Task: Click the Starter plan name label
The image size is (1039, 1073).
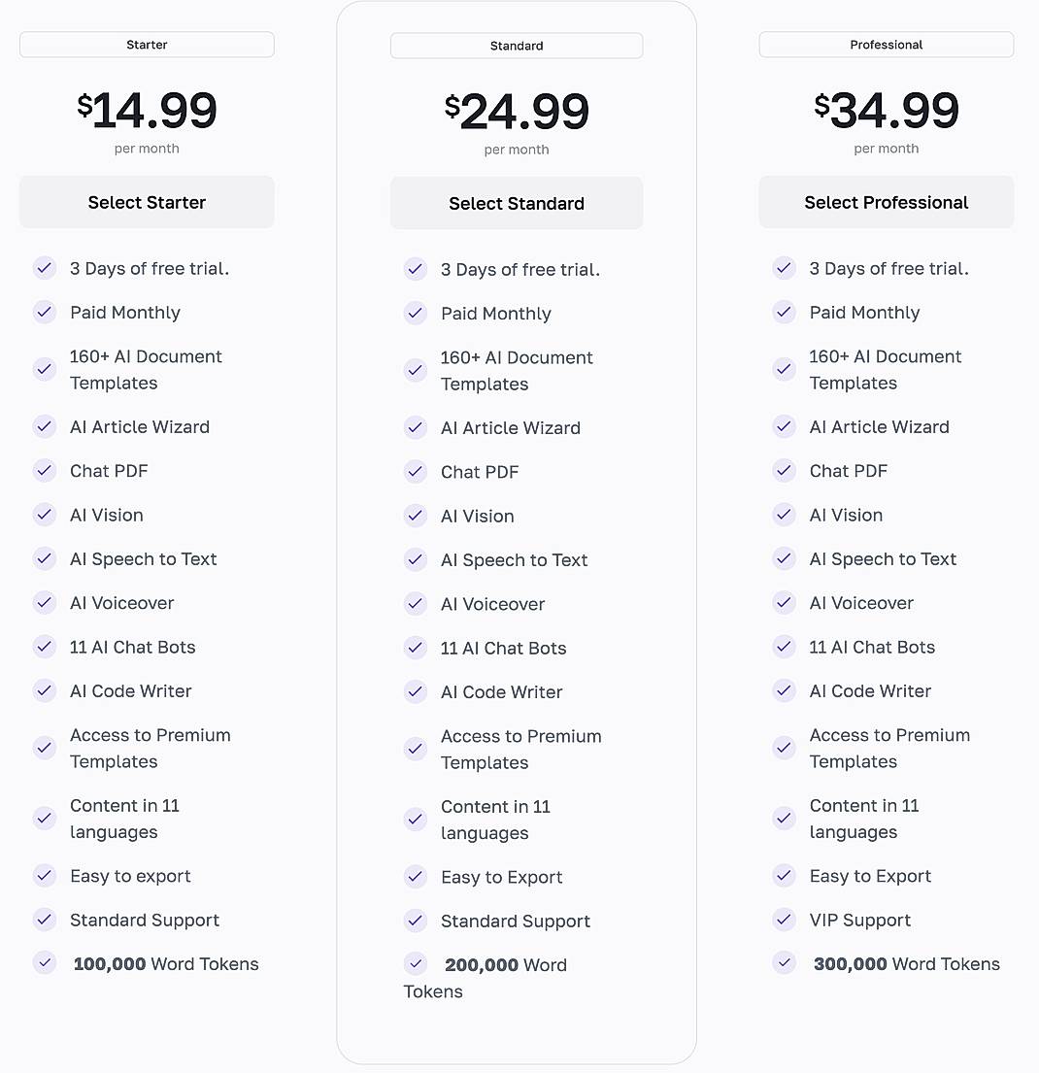Action: click(147, 45)
